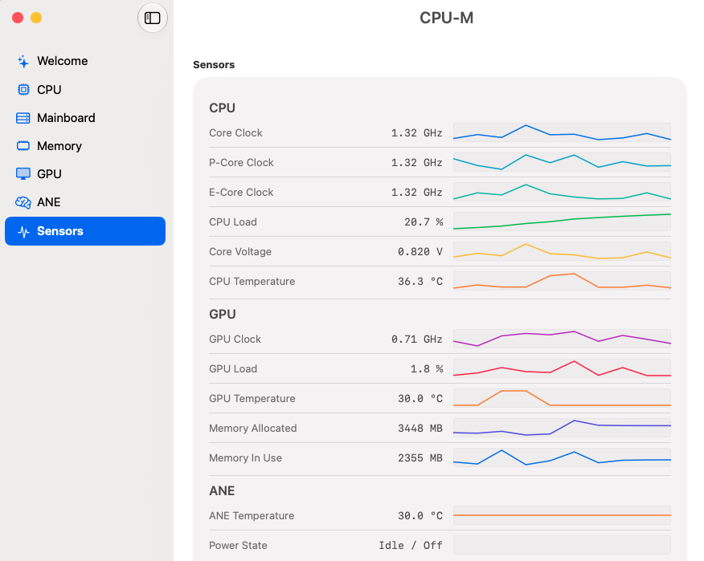
Task: Click the 2355 MB value
Action: click(420, 457)
